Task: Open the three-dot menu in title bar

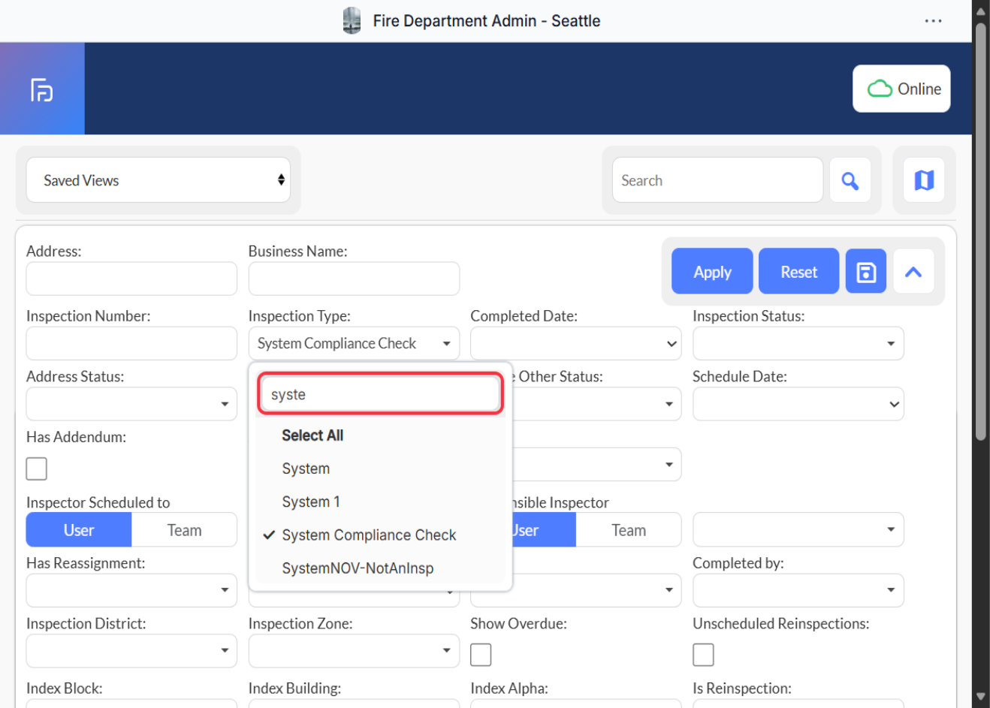Action: point(933,21)
